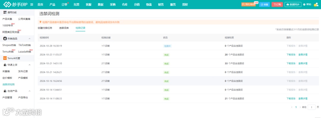Open TikTok热销 in sidebar
This screenshot has height=118, width=321.
[25, 45]
